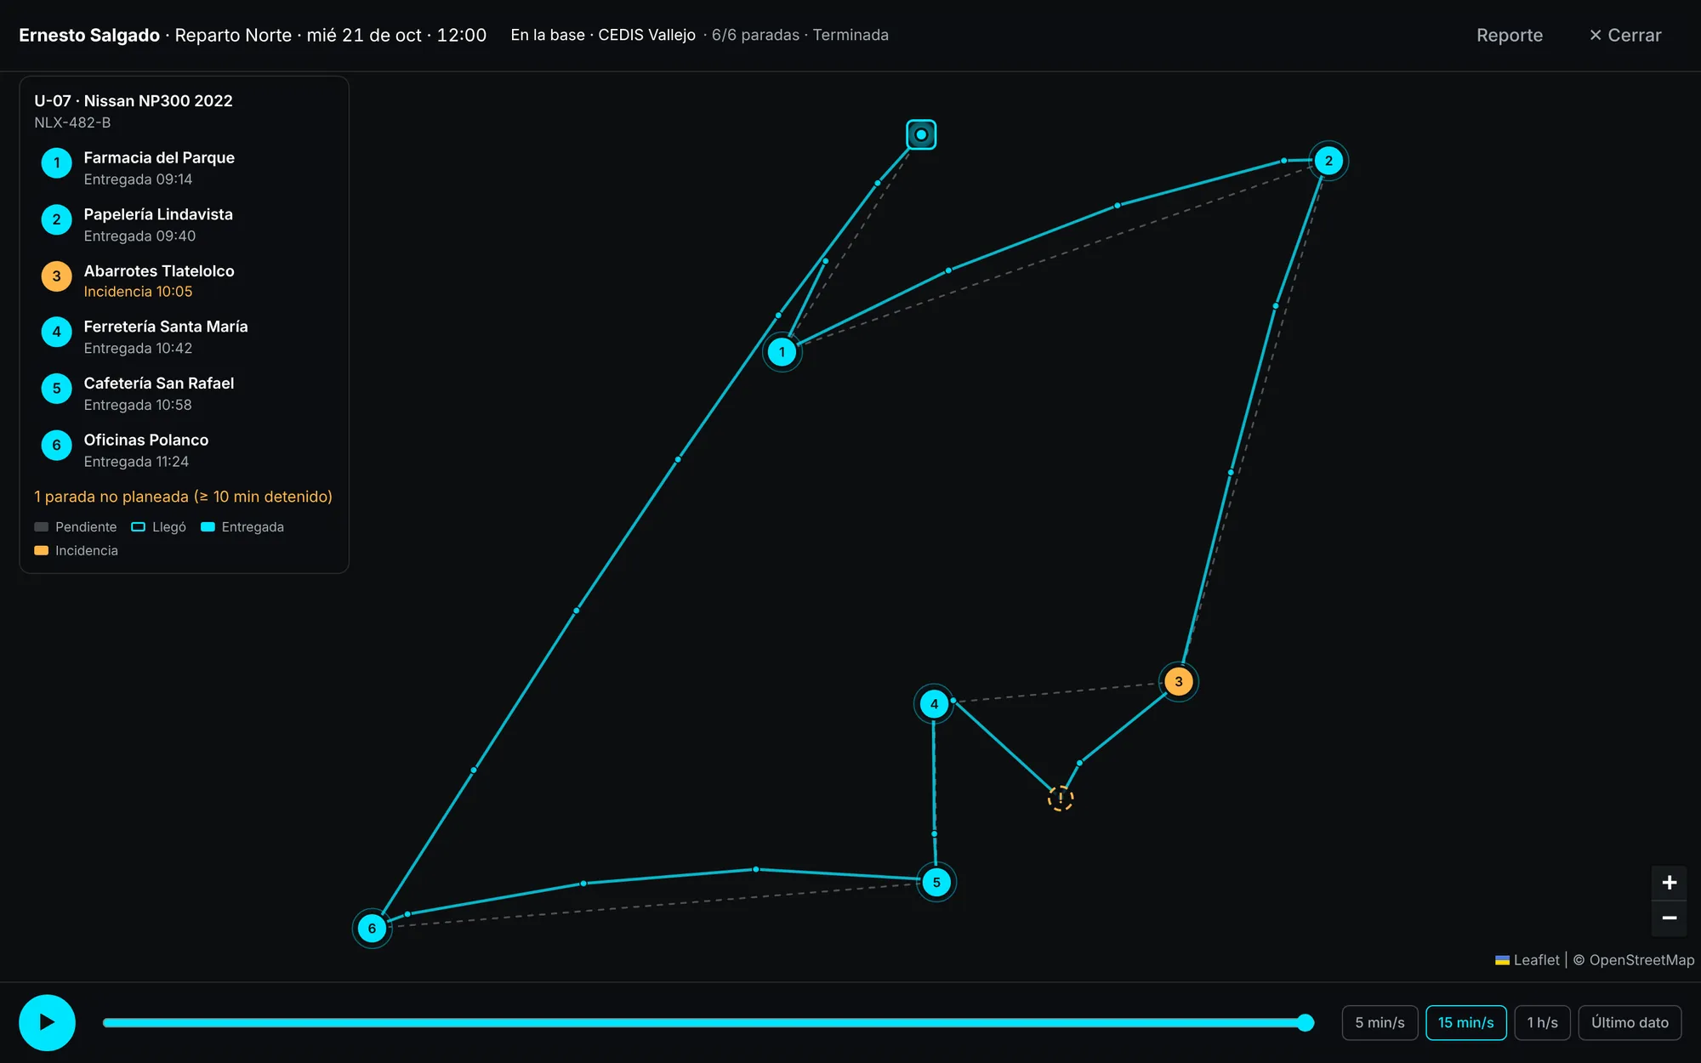Viewport: 1701px width, 1063px height.
Task: Select Abarrotes Tlatelolco incident stop in list
Action: pos(185,281)
